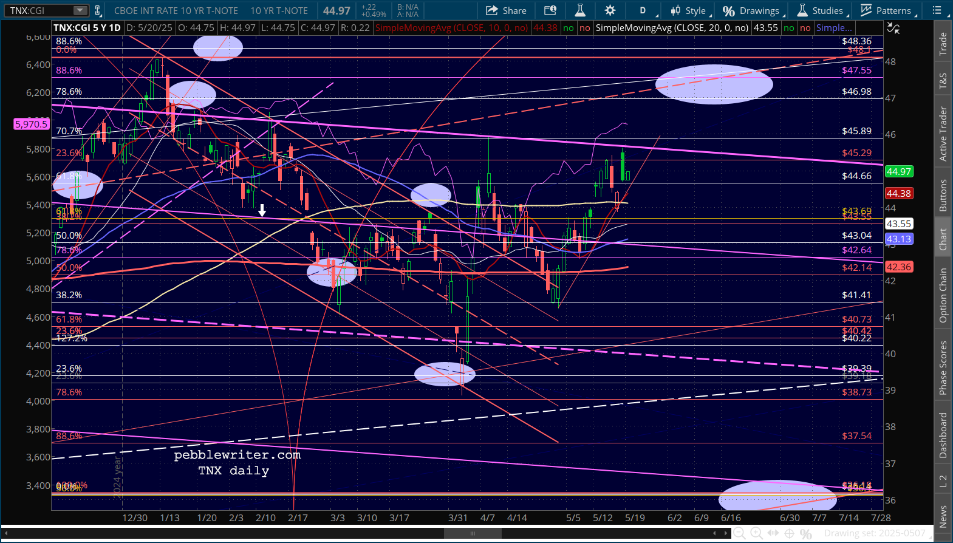Click the list options icon at top right
Screen dimensions: 953x543
pos(937,10)
